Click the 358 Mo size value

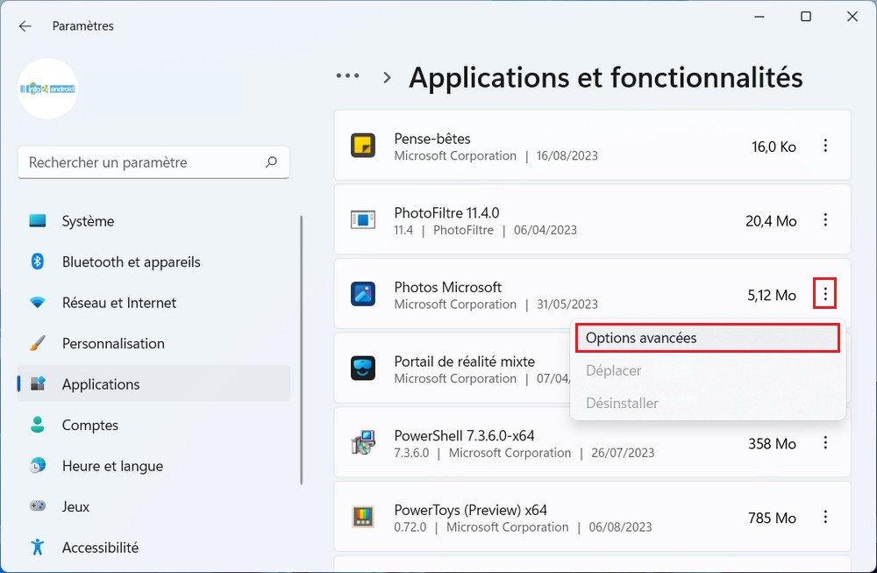coord(772,444)
